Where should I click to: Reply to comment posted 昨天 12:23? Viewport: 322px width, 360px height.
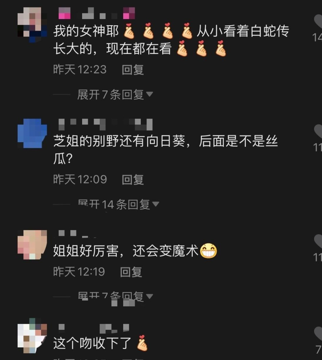click(133, 69)
